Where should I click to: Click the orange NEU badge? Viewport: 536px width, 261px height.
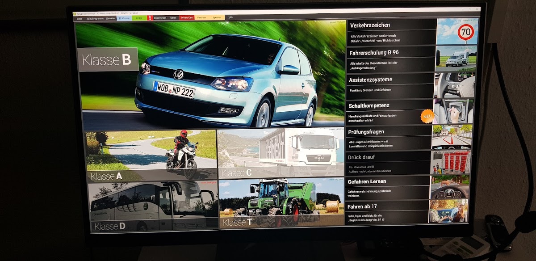tap(427, 117)
